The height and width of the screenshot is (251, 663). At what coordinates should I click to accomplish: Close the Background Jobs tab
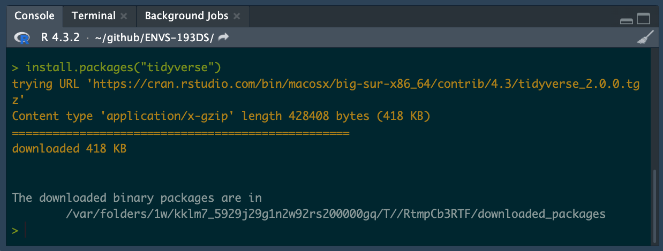(x=237, y=16)
